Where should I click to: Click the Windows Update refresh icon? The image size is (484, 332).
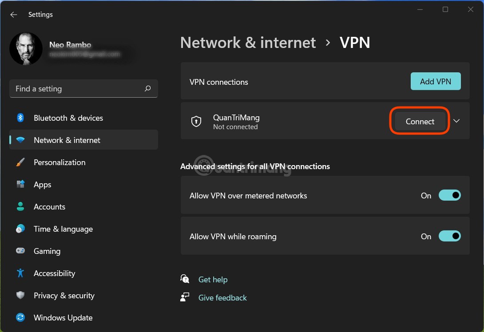pyautogui.click(x=20, y=317)
